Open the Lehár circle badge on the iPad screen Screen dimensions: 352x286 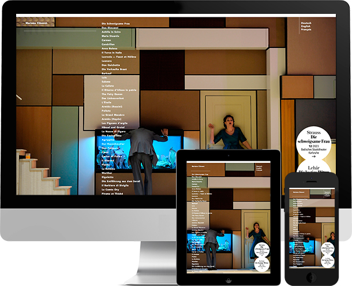(x=262, y=265)
